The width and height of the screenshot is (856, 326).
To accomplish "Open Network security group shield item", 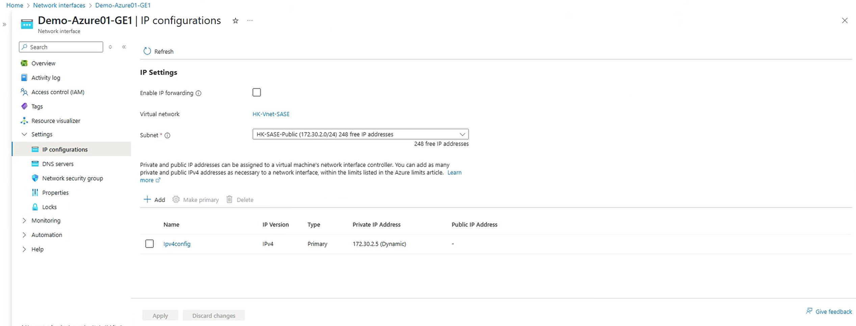I will click(x=72, y=178).
